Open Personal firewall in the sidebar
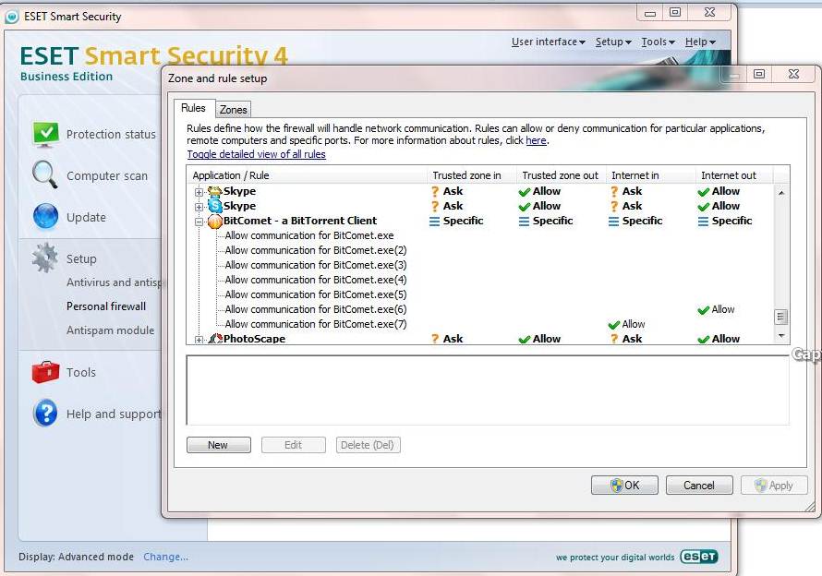The height and width of the screenshot is (576, 822). pos(106,306)
